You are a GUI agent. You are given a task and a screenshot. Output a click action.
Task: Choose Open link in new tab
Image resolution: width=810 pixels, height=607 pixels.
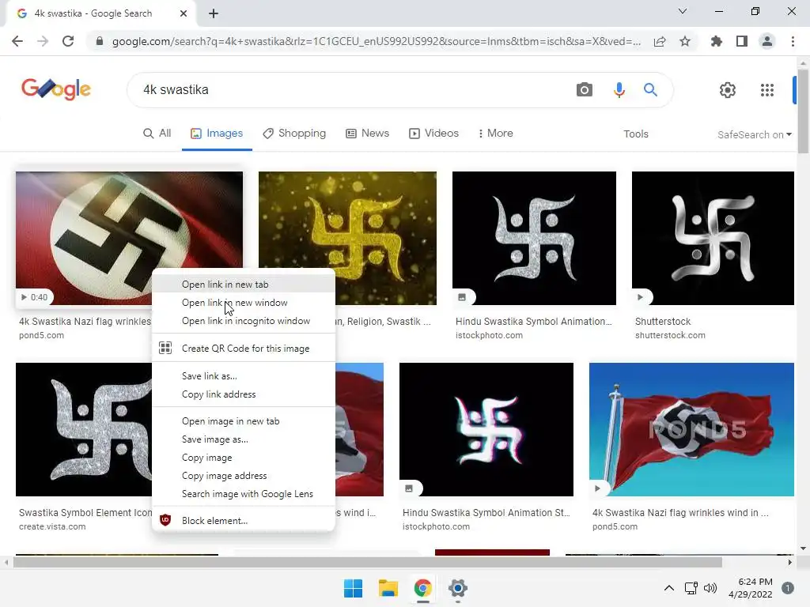(x=244, y=285)
